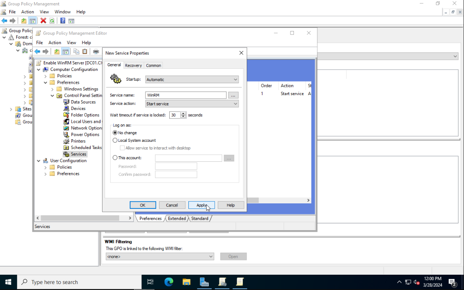Viewport: 464px width, 290px height.
Task: Open Action menu in Group Policy Management Editor
Action: coord(55,42)
